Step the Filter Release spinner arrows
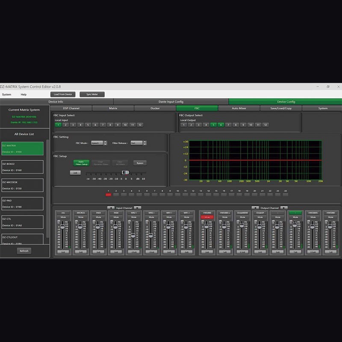 click(x=145, y=143)
